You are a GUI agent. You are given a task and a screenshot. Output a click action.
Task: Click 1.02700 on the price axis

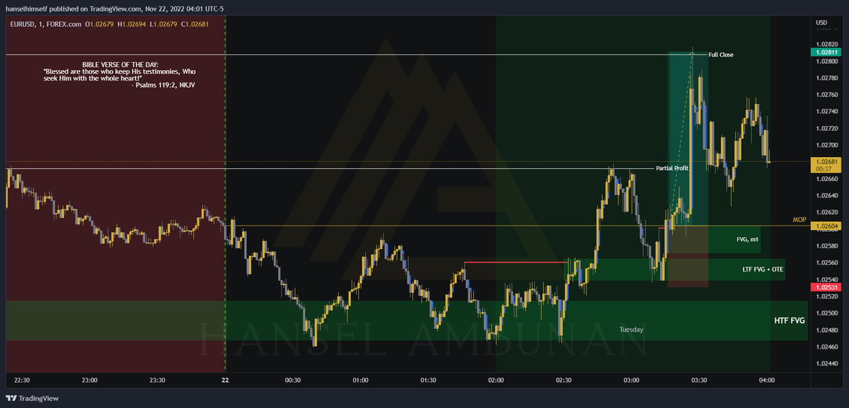pos(826,145)
